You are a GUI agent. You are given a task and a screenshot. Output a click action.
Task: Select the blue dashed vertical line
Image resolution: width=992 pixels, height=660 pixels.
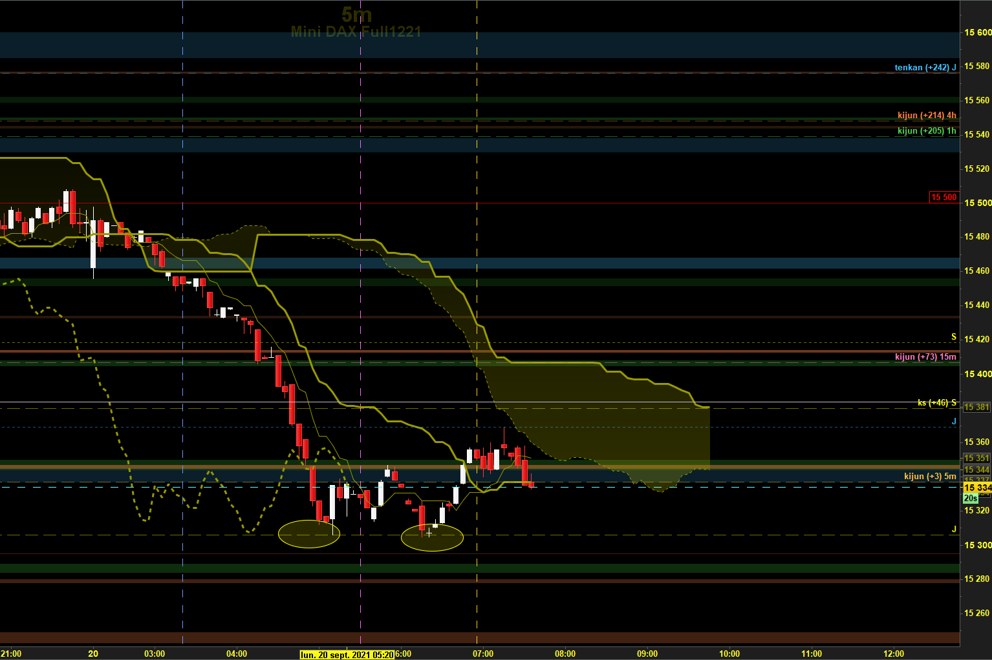183,323
